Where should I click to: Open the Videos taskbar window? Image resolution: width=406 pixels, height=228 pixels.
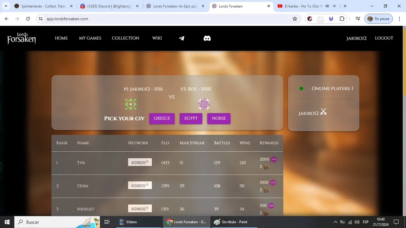pyautogui.click(x=138, y=222)
